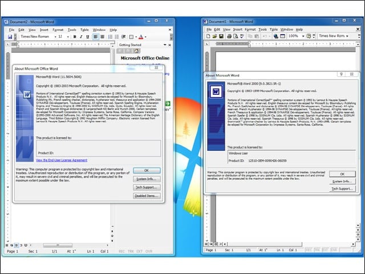Click horizontal scrollbar thumb in Document2
The image size is (365, 274).
pos(58,245)
